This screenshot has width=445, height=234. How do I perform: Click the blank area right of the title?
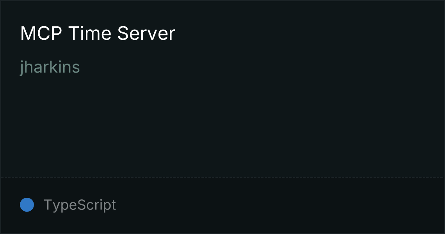(x=309, y=34)
